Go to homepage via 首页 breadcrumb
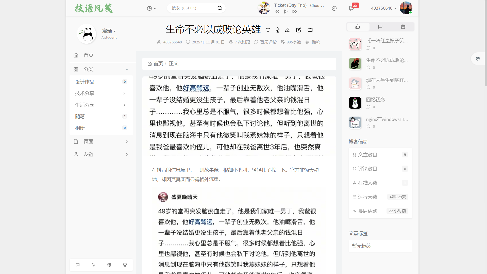The width and height of the screenshot is (487, 274). click(158, 63)
